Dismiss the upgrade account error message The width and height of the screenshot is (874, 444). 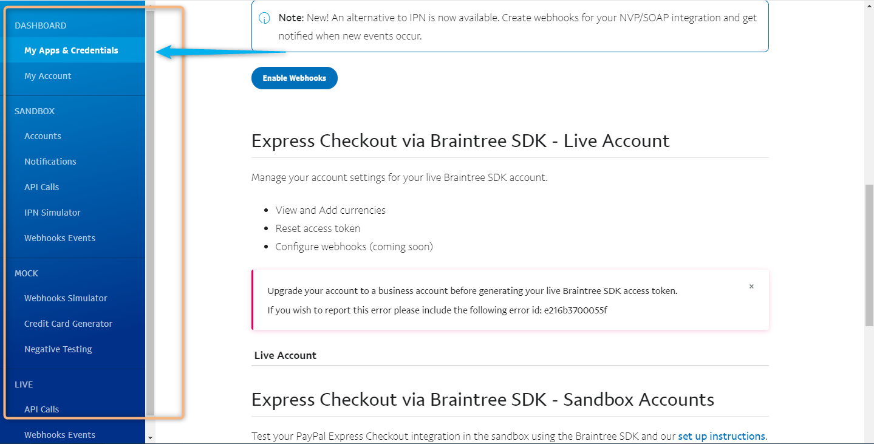[751, 287]
